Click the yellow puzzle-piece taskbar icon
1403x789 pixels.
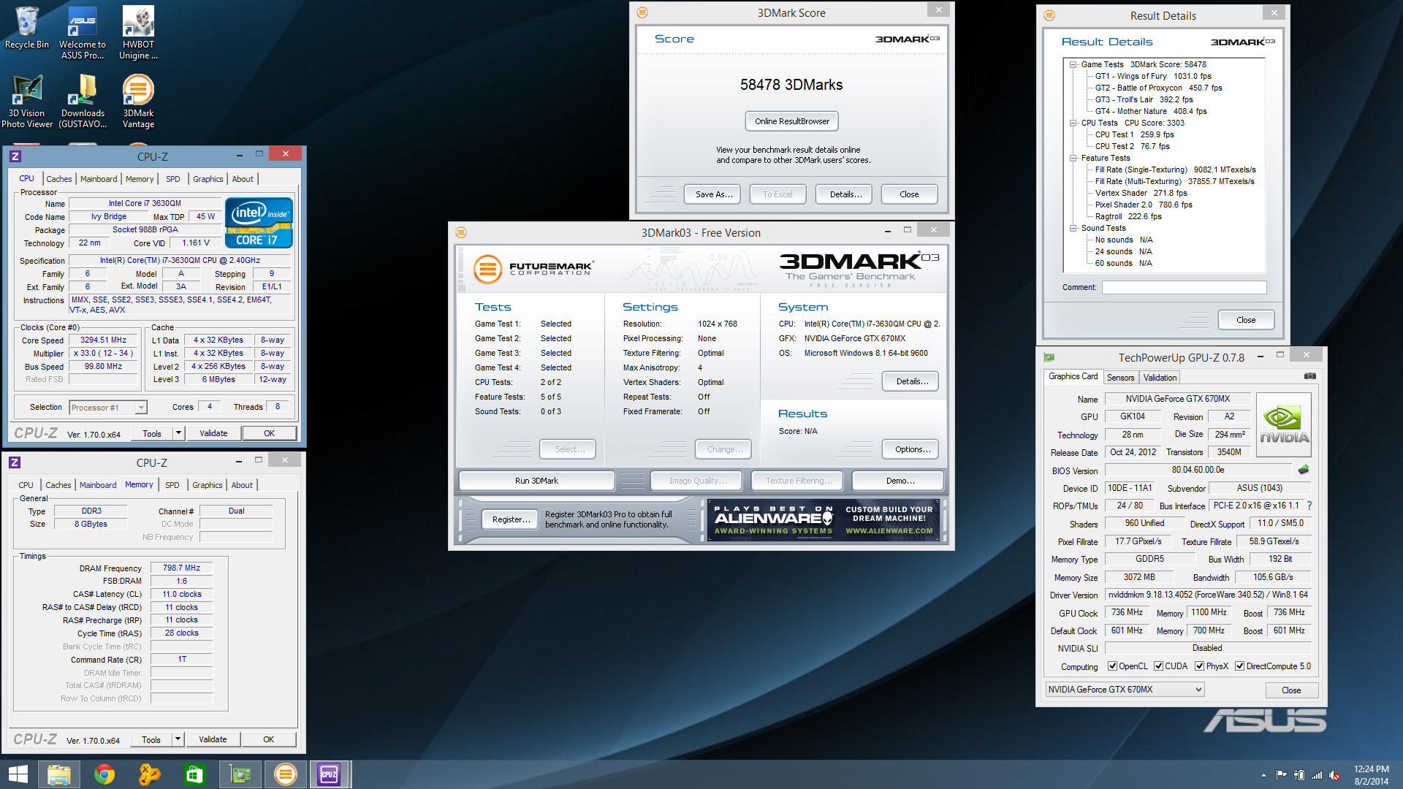tap(149, 774)
